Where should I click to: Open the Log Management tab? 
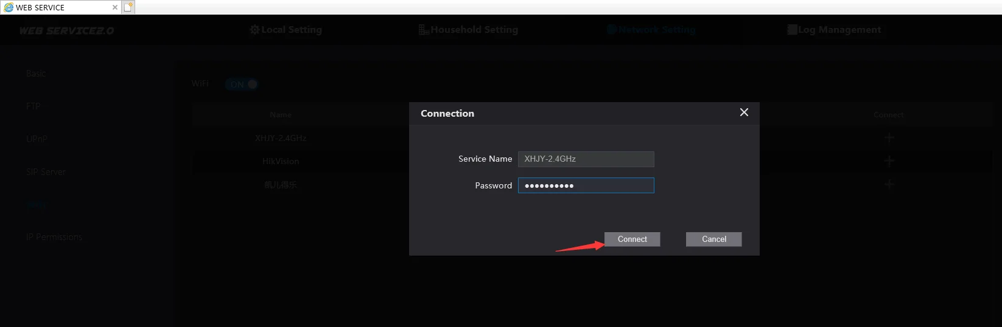(833, 30)
